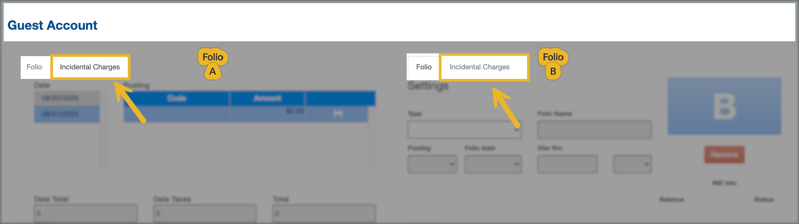
Task: Click the Xfer Rm input field
Action: pyautogui.click(x=567, y=165)
